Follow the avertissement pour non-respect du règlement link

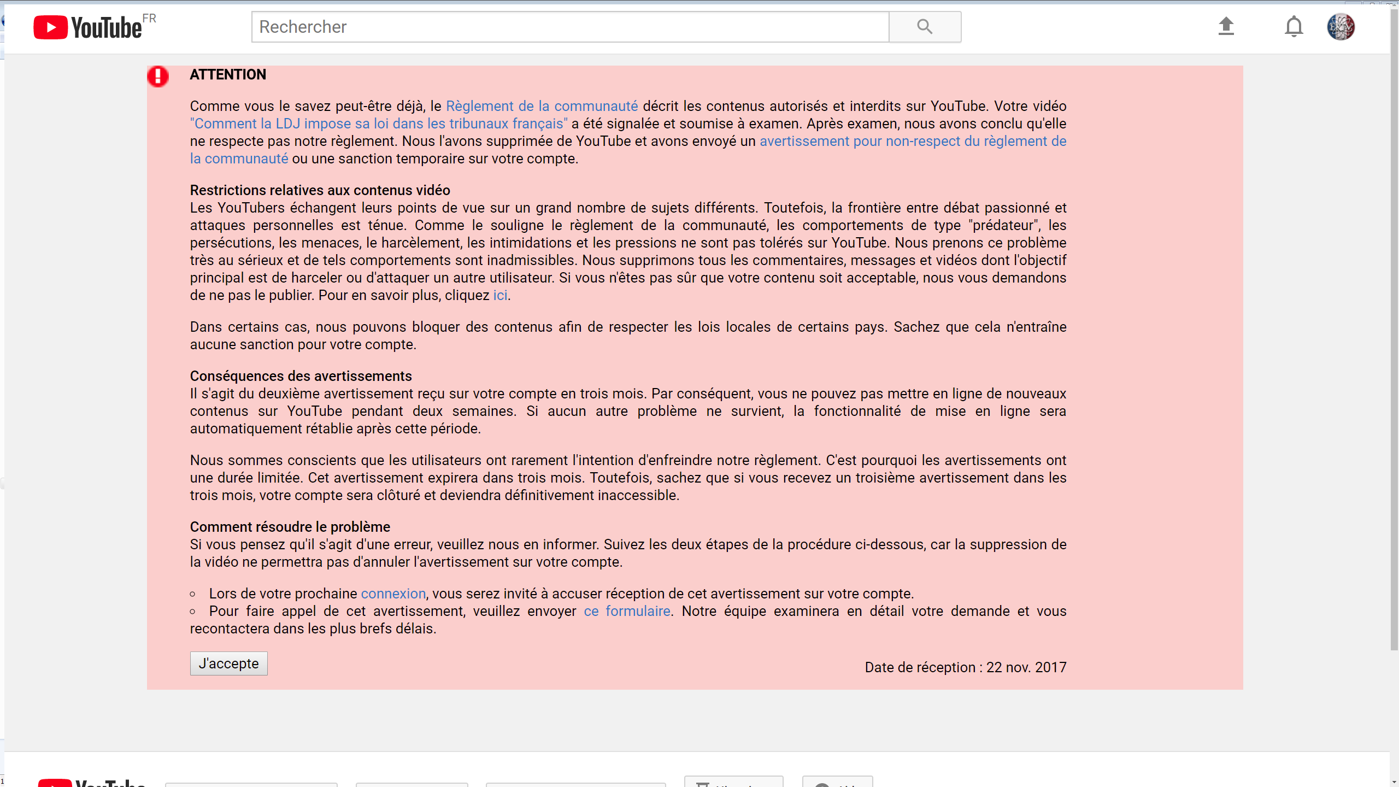coord(913,141)
